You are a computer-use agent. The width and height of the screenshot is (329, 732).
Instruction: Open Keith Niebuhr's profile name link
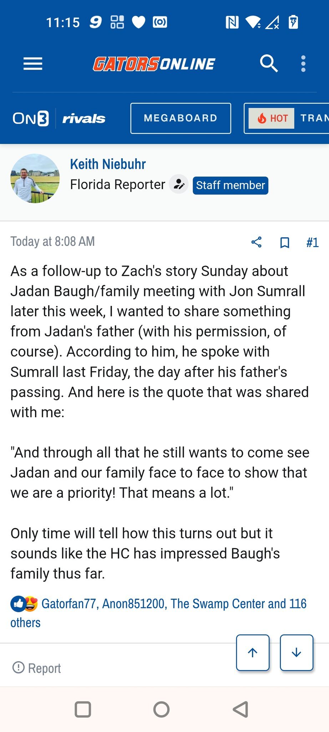[x=108, y=164]
